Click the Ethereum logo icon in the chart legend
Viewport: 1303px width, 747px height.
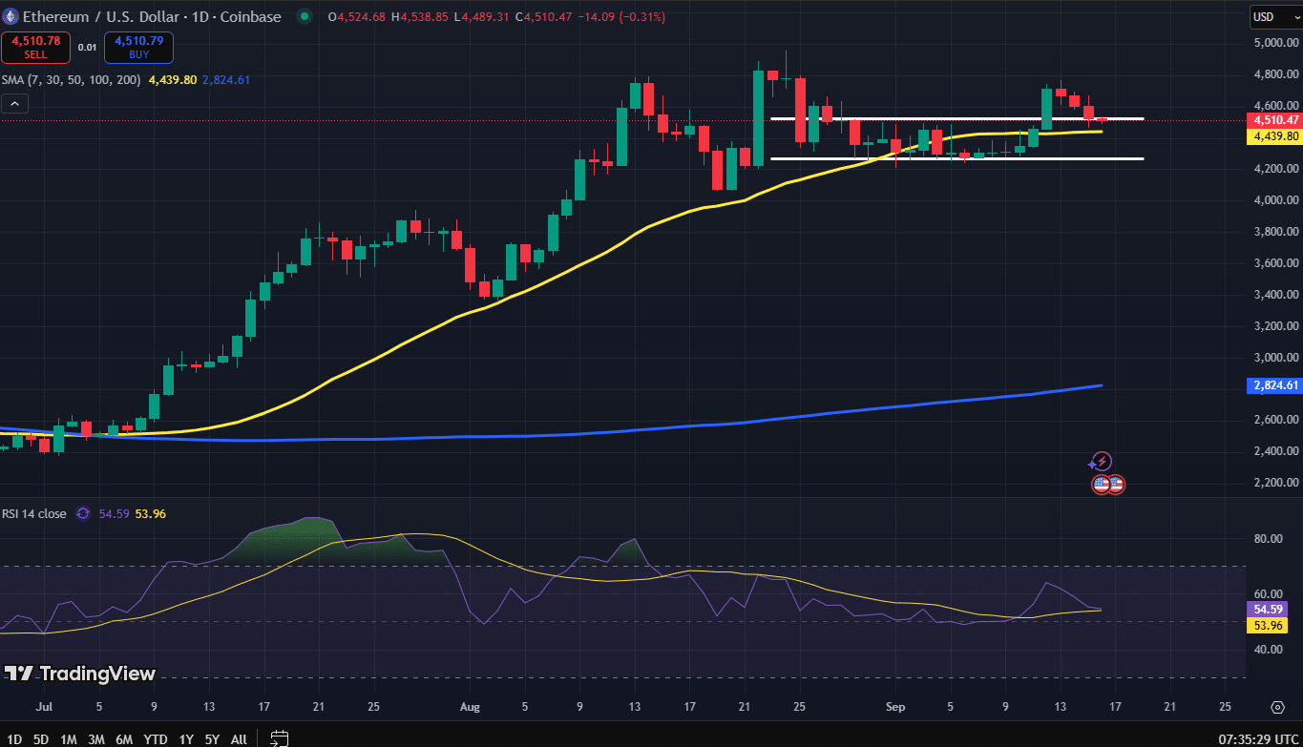(x=10, y=16)
